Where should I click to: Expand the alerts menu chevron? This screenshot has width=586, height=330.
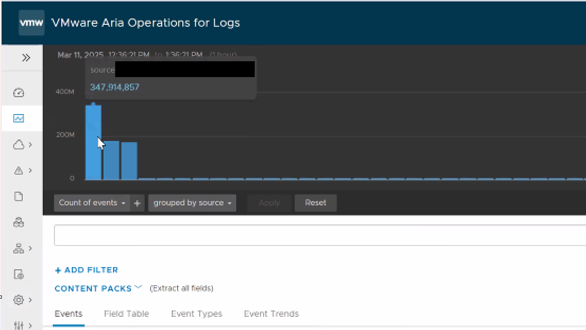(x=31, y=171)
